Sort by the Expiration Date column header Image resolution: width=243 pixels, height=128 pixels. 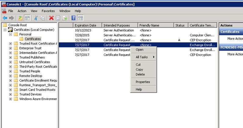[x=87, y=25]
